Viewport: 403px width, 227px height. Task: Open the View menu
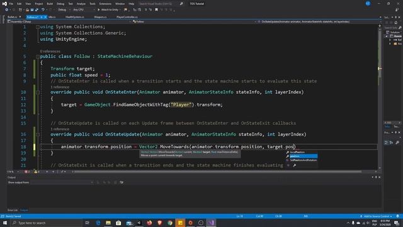click(28, 4)
